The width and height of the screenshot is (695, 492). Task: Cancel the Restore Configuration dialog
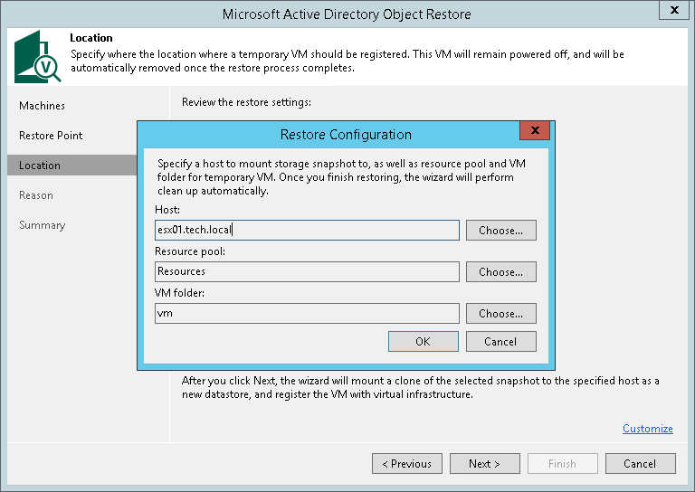click(x=500, y=342)
